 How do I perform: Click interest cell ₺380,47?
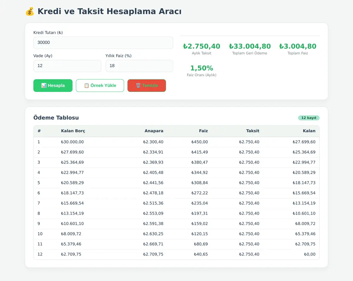(200, 162)
